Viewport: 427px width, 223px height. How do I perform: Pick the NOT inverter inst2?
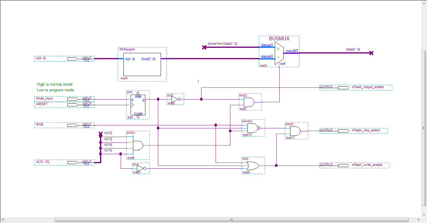coord(175,99)
